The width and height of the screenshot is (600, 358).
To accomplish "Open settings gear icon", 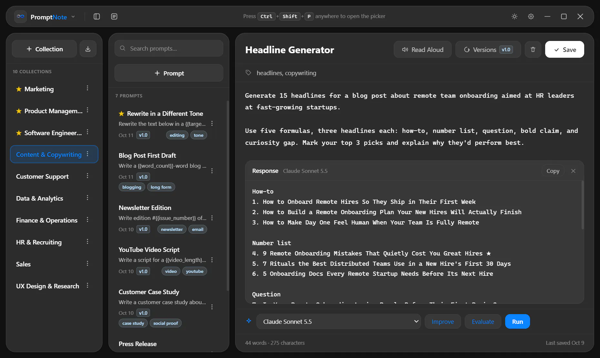I will pyautogui.click(x=531, y=16).
